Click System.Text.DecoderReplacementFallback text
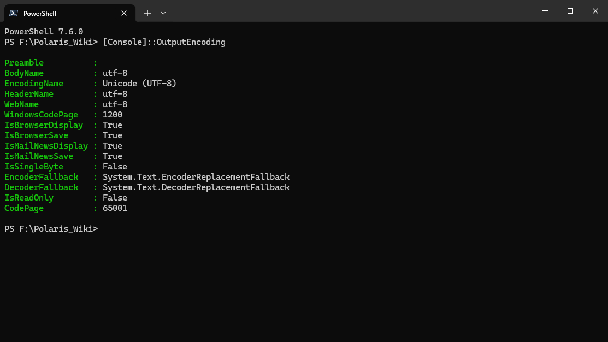Viewport: 608px width, 342px height. tap(196, 187)
